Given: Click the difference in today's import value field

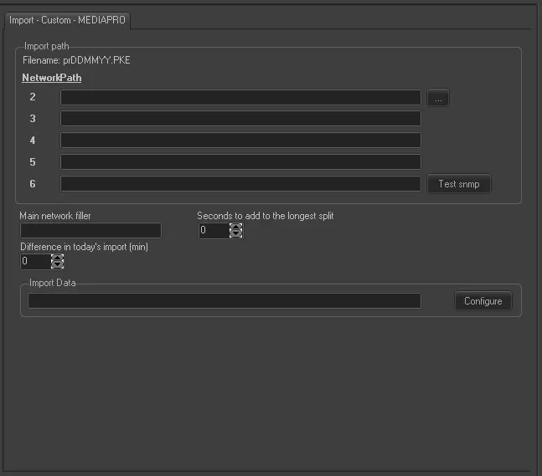Looking at the screenshot, I should [35, 262].
